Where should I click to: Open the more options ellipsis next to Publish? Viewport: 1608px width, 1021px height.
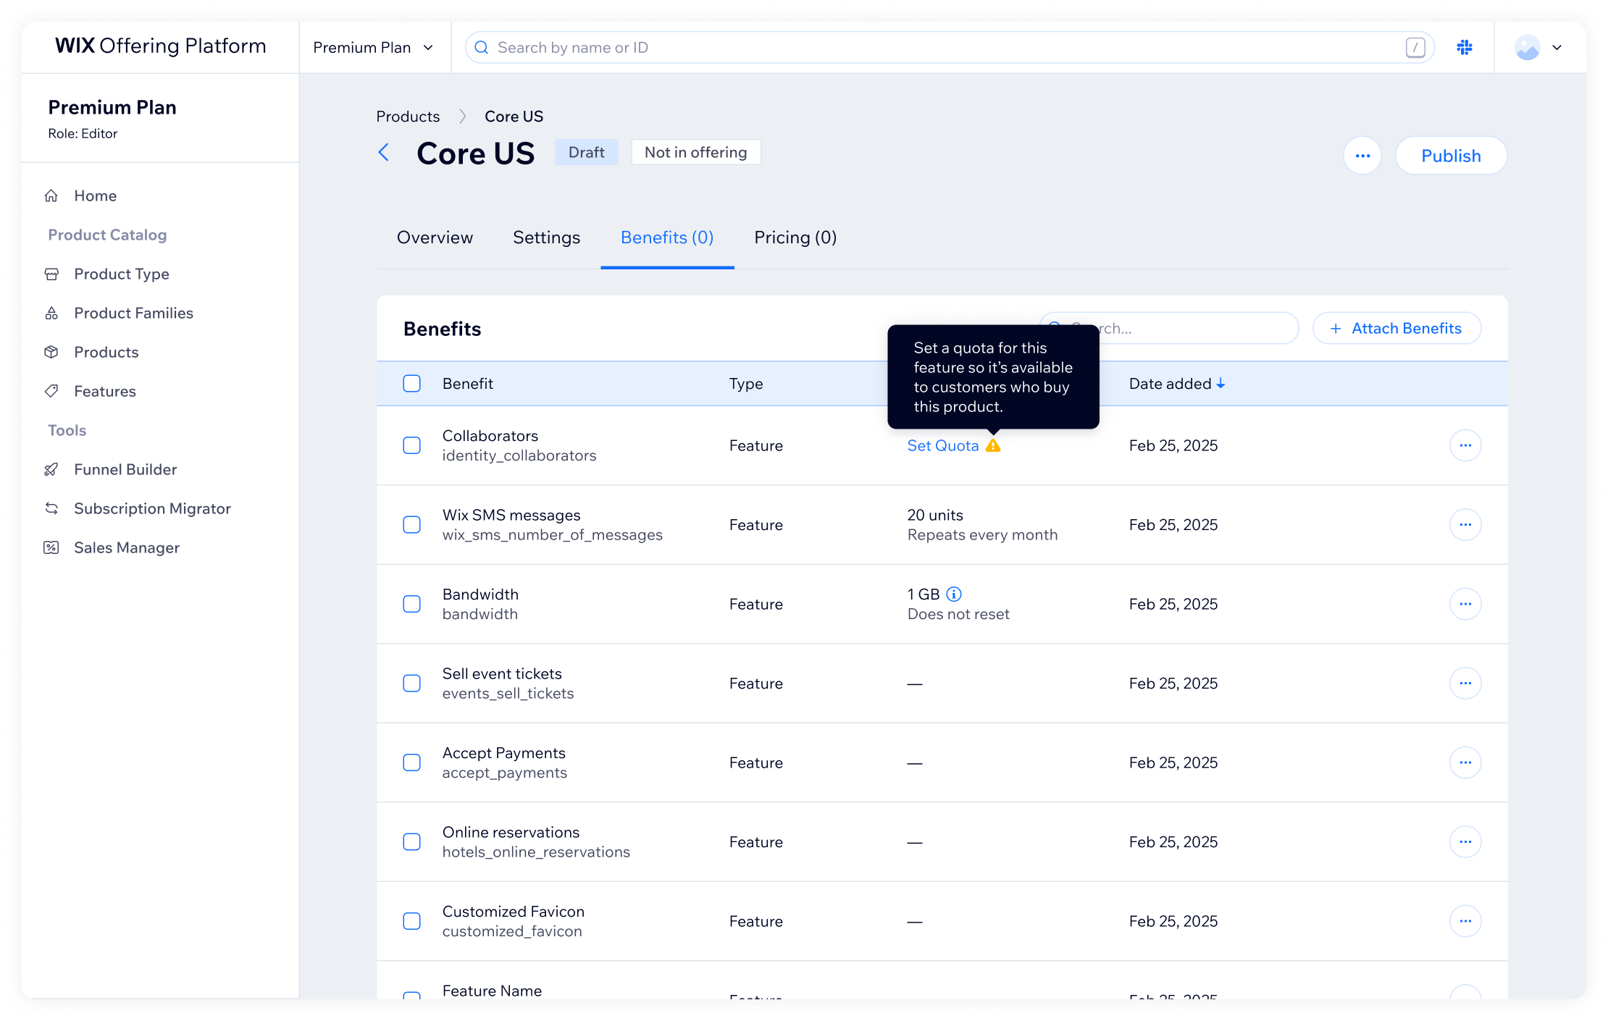[1362, 156]
